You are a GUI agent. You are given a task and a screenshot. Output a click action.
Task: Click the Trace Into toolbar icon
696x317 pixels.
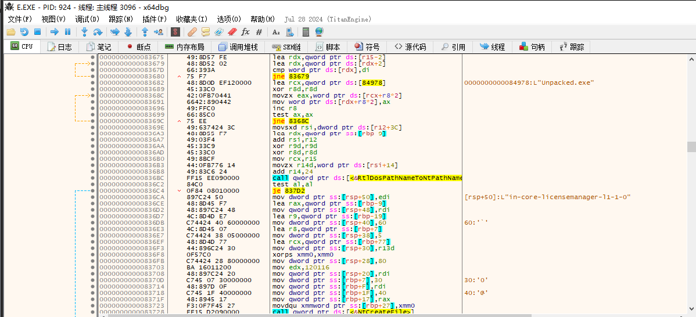(x=115, y=32)
